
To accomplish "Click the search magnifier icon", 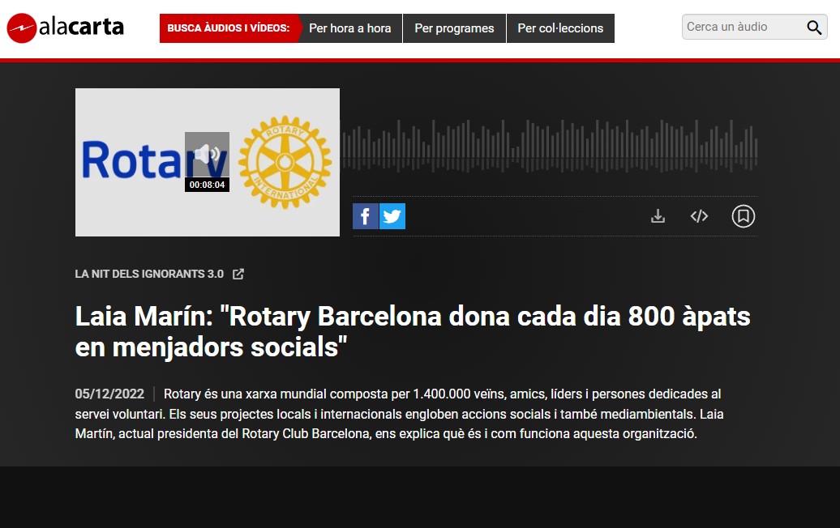I will [814, 28].
